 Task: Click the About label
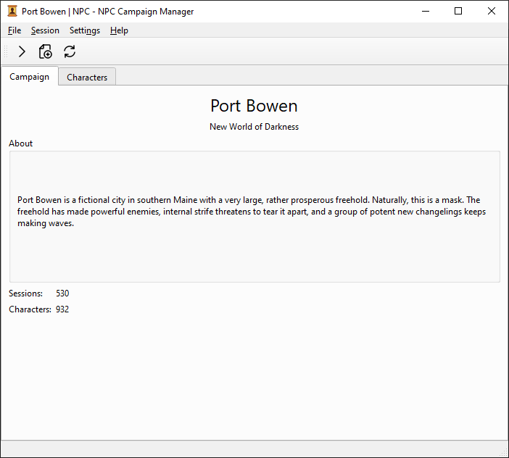point(21,143)
